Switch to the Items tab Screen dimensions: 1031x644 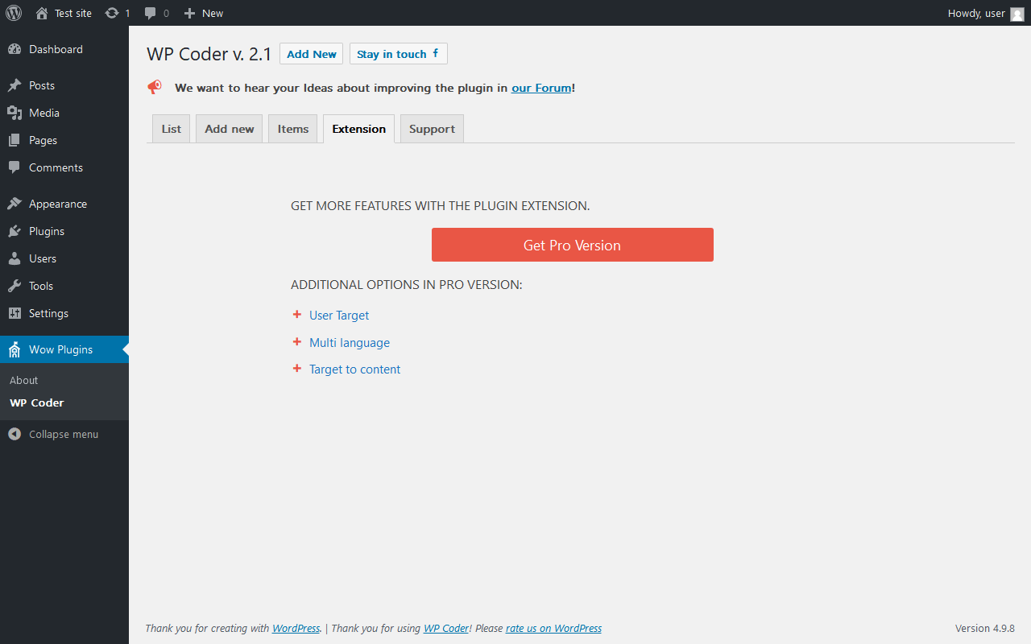[x=293, y=129]
